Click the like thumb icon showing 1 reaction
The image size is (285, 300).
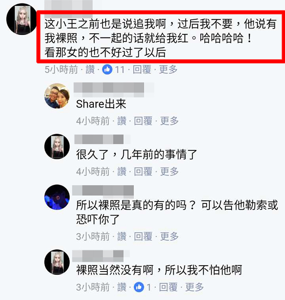tap(139, 287)
